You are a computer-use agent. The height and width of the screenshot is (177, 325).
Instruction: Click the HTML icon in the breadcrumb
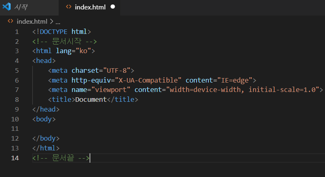10,21
